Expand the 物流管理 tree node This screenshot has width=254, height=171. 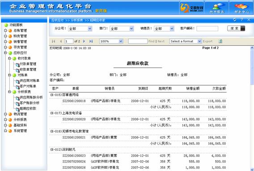[5, 114]
